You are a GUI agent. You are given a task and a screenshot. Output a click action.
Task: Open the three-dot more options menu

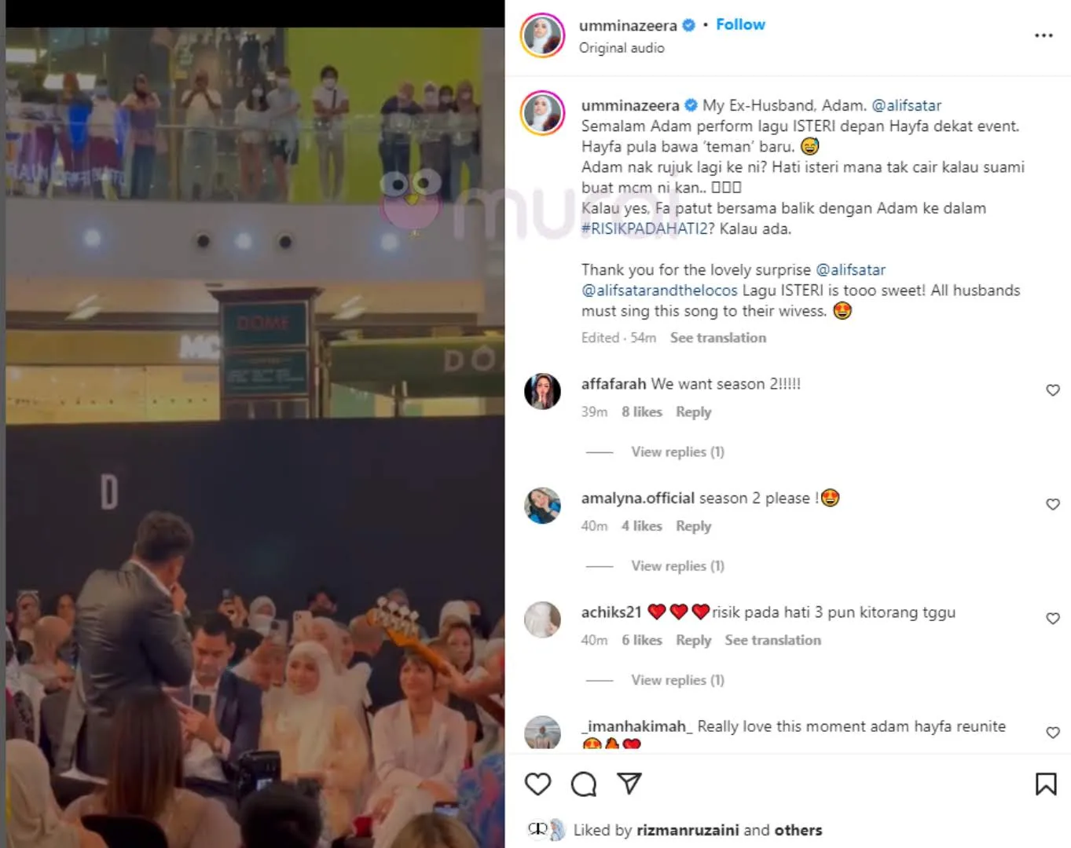[1043, 35]
